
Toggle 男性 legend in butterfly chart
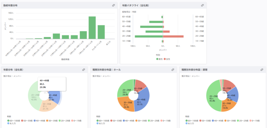(x=159, y=59)
